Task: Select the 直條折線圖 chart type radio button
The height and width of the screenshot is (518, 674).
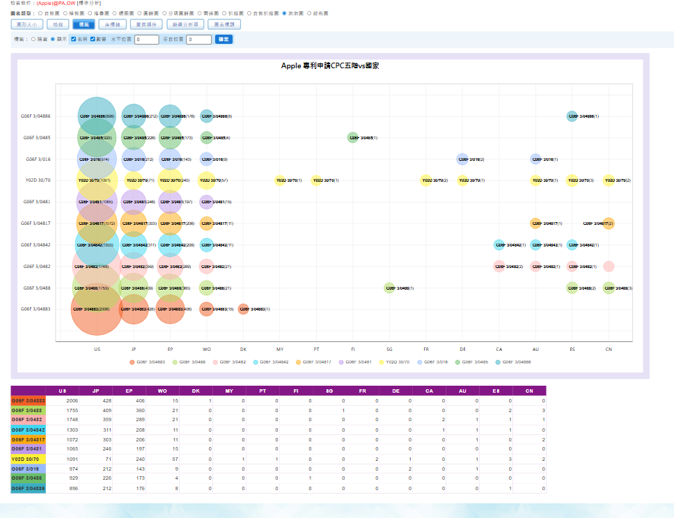Action: pos(249,13)
